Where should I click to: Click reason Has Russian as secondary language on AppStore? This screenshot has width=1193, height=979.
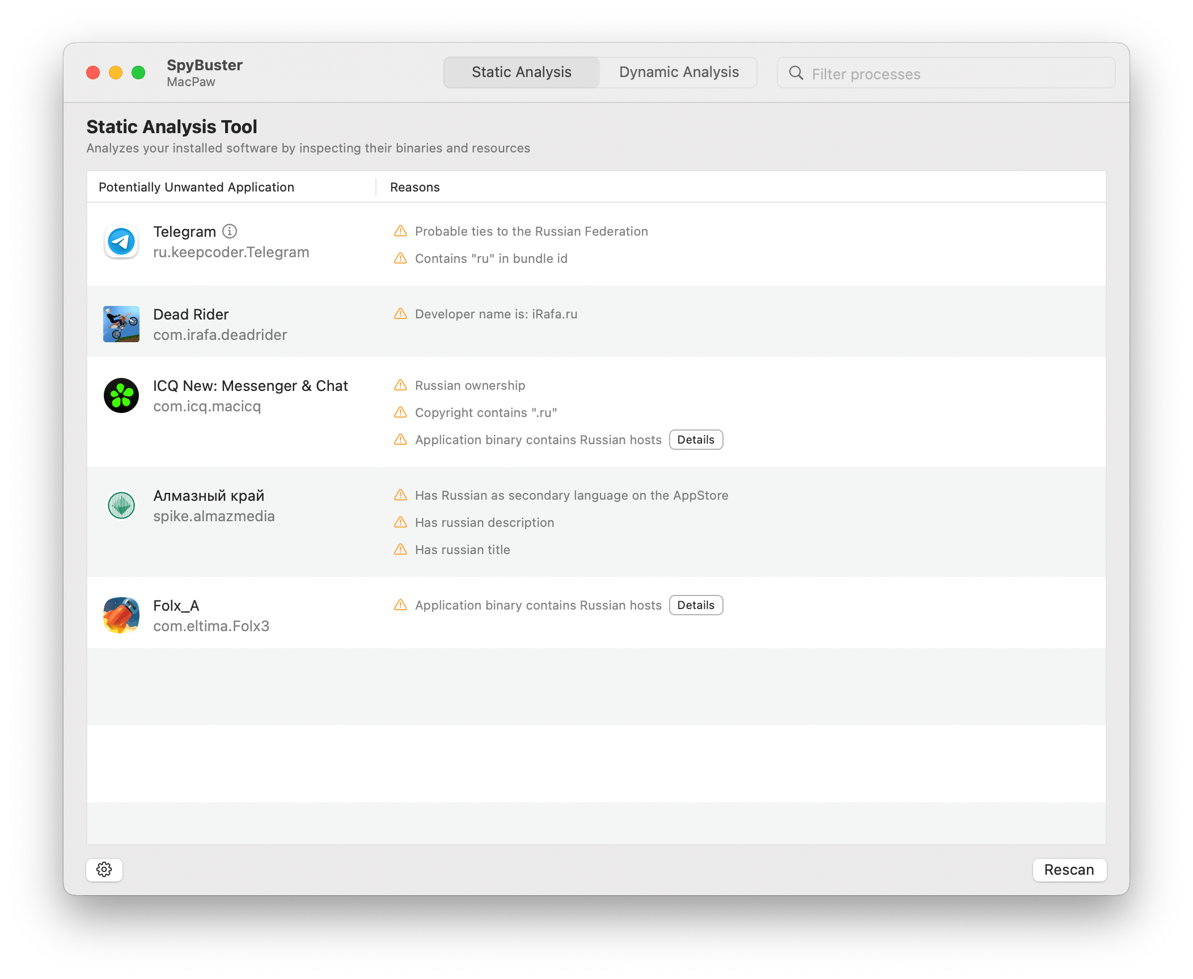(x=572, y=495)
